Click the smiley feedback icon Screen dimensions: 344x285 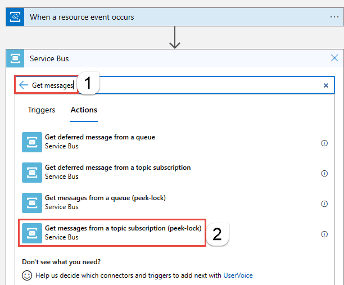(27, 275)
